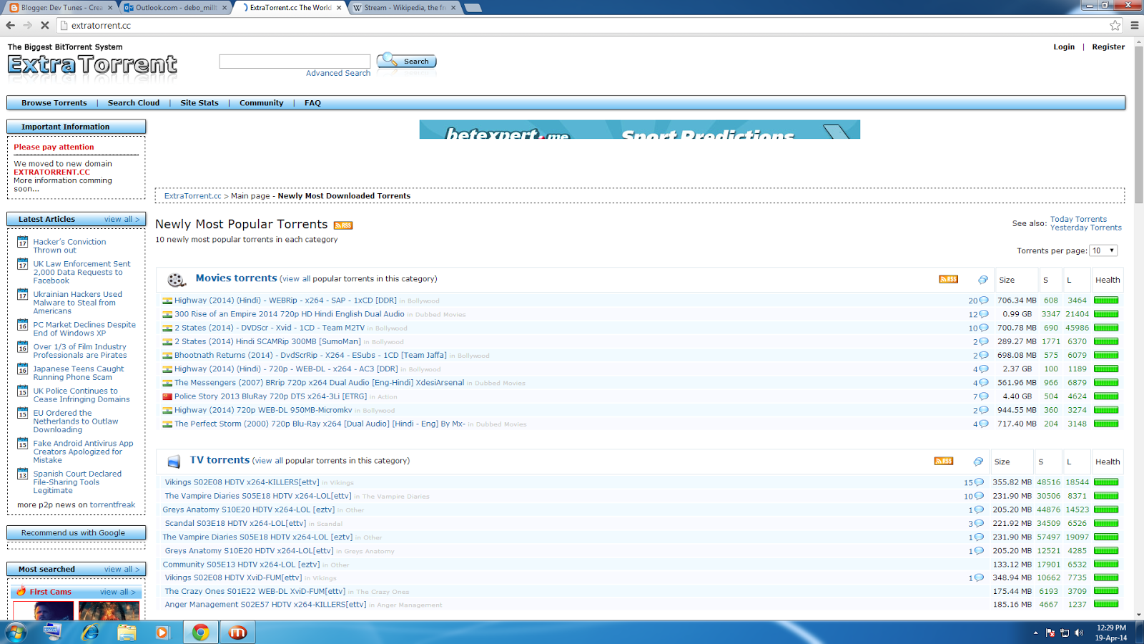Click view all in Most searched header
Image resolution: width=1144 pixels, height=644 pixels.
[122, 569]
